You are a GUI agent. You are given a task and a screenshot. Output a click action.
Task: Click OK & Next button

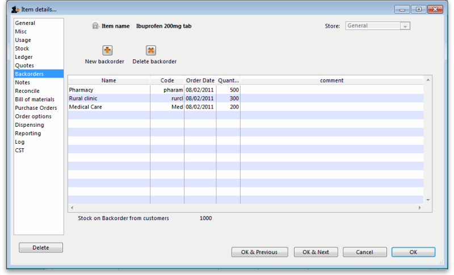pyautogui.click(x=316, y=252)
